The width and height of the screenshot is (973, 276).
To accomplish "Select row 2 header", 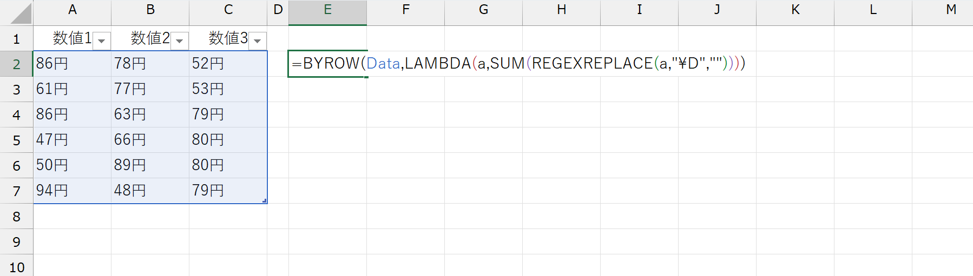I will (16, 64).
